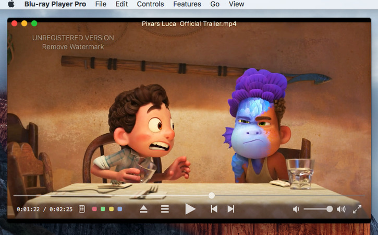The height and width of the screenshot is (235, 378).
Task: Open the playlist menu icon
Action: [165, 209]
